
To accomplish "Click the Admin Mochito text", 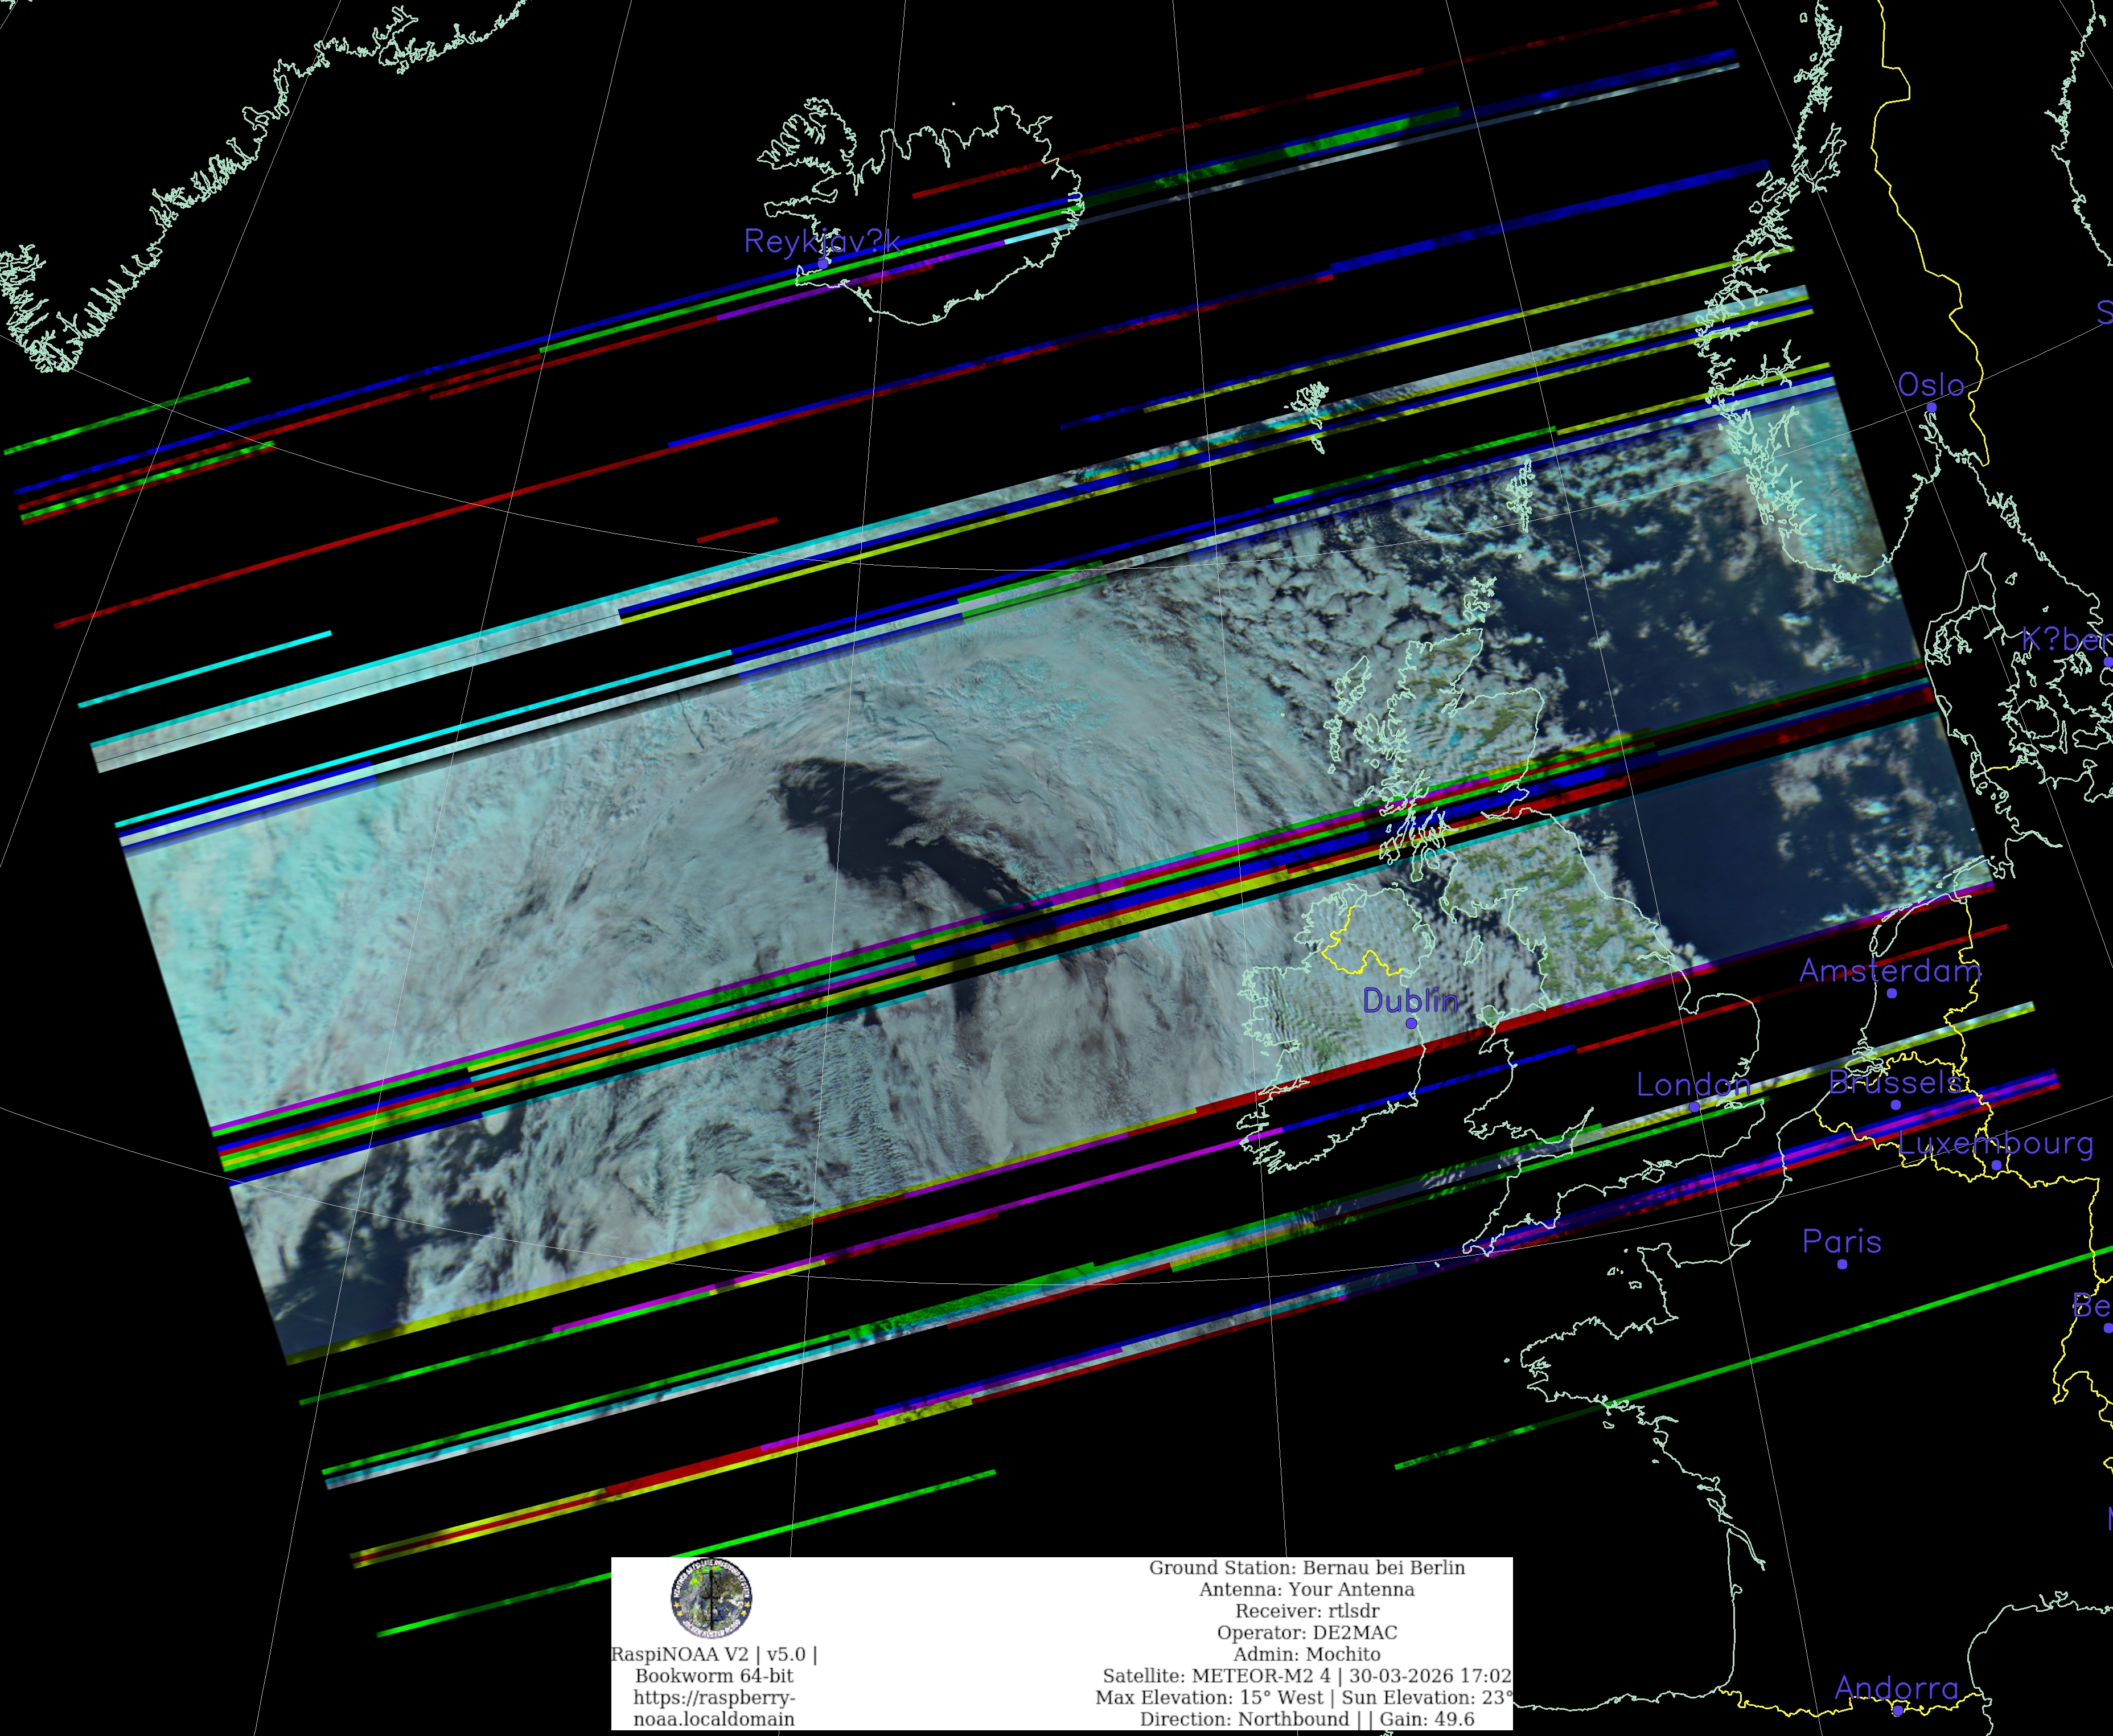I will pos(1306,1655).
